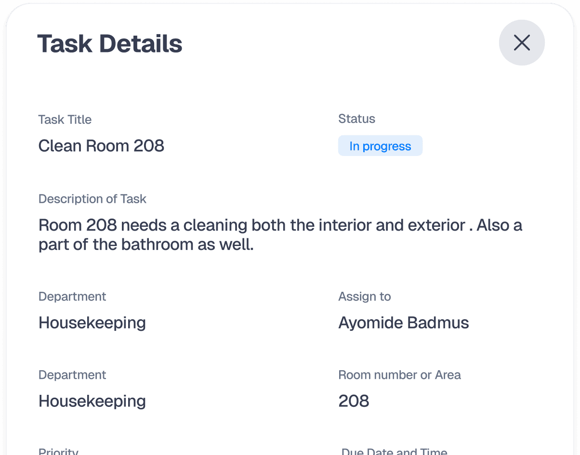Image resolution: width=580 pixels, height=455 pixels.
Task: Click the Due Date and Time field
Action: click(394, 451)
